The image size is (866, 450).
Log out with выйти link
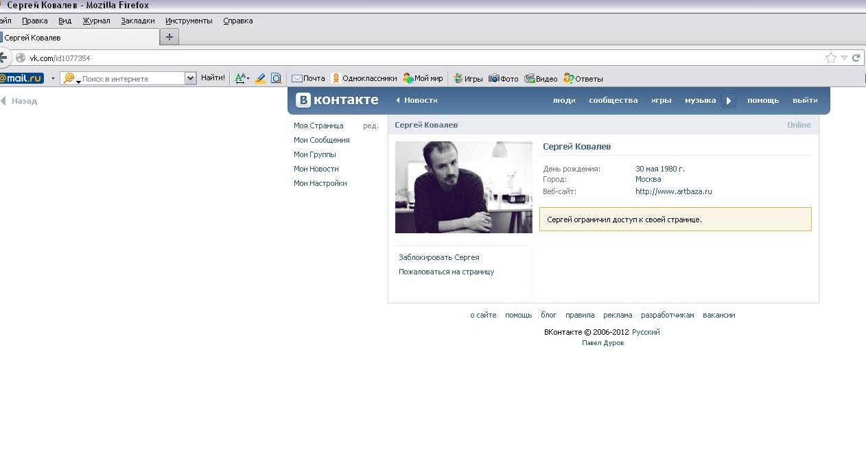point(805,100)
